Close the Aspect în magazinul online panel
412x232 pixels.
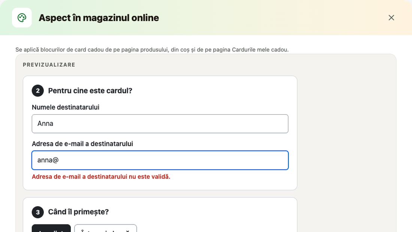point(391,18)
